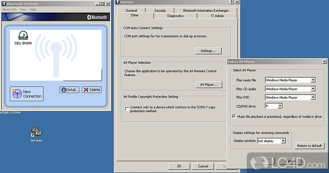Open the View menu in Bluetooth Settings
Viewport: 329px width, 173px height.
[23, 9]
